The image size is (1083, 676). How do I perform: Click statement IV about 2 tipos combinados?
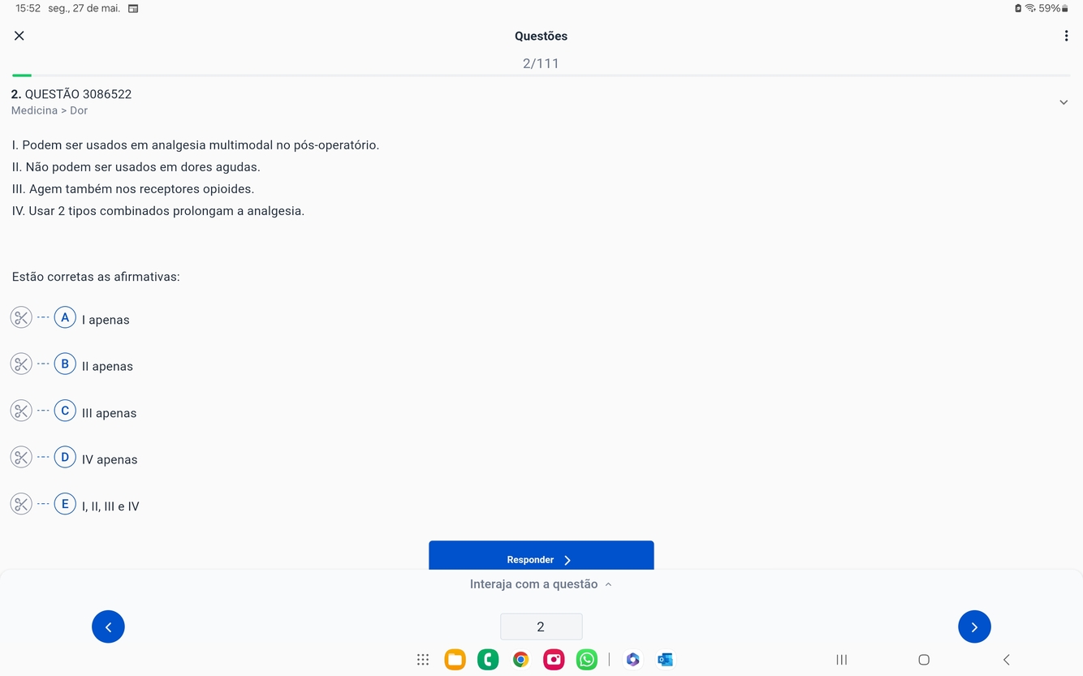[x=158, y=211]
